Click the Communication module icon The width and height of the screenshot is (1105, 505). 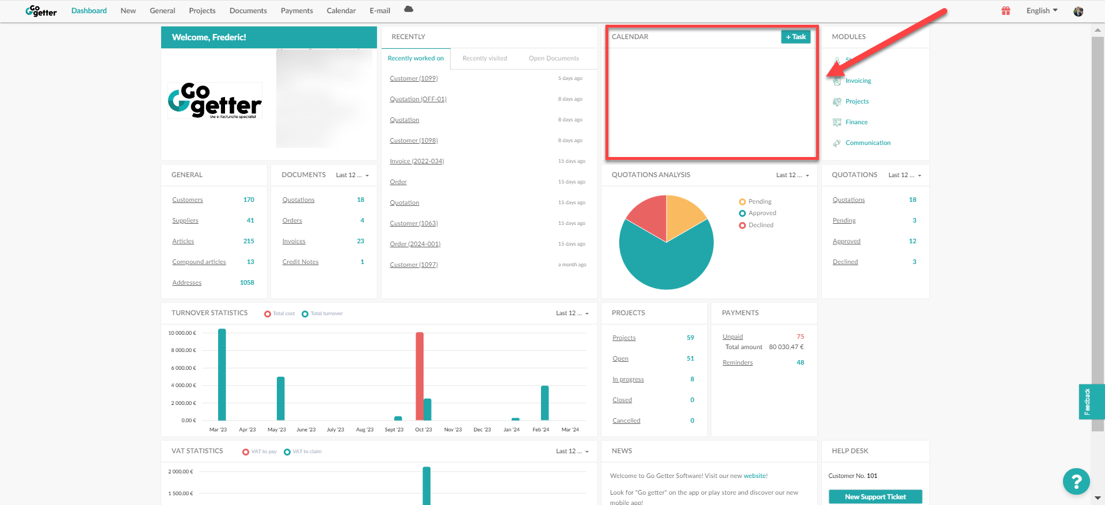click(837, 143)
